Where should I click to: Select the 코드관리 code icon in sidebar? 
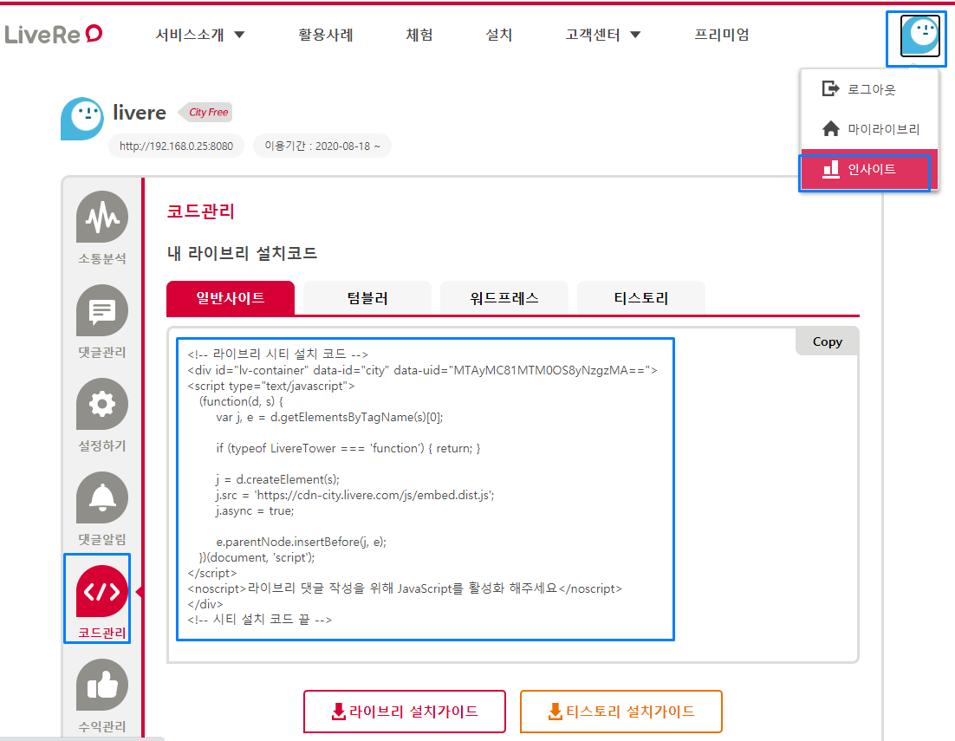[x=101, y=591]
